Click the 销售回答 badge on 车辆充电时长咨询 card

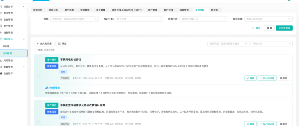pos(52,66)
